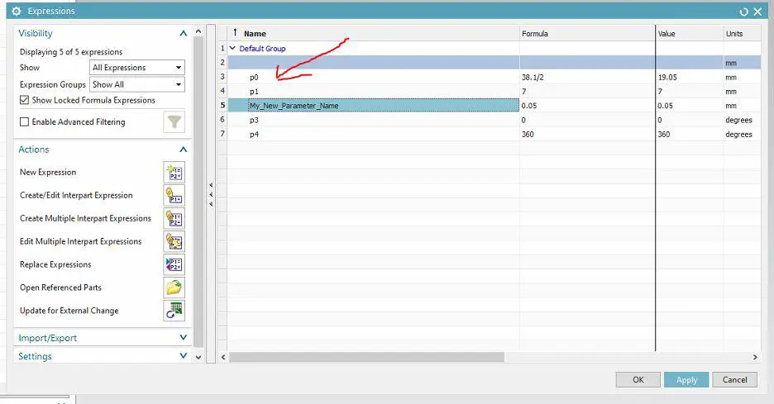
Task: Open the Show All Expressions dropdown
Action: coord(137,68)
